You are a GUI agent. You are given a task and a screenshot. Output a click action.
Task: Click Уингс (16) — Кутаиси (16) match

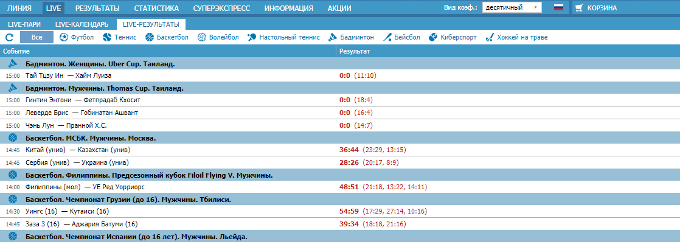pos(68,211)
